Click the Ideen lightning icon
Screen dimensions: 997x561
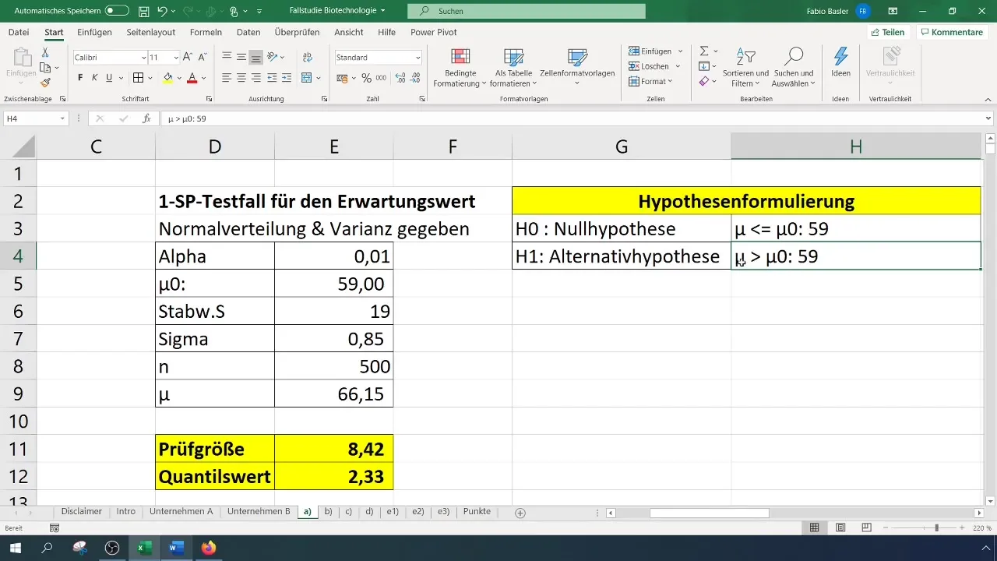tap(840, 62)
